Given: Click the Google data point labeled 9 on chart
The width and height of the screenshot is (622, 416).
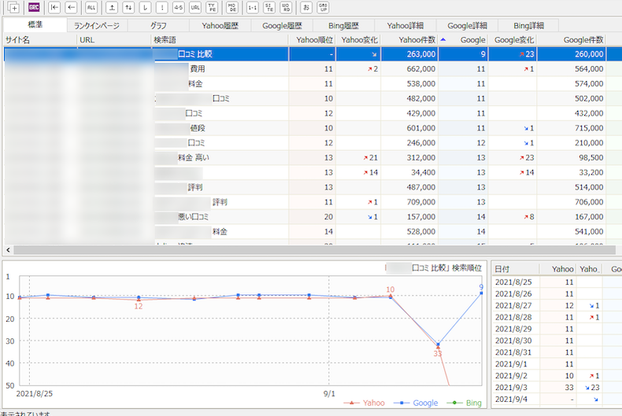Looking at the screenshot, I should pos(481,293).
